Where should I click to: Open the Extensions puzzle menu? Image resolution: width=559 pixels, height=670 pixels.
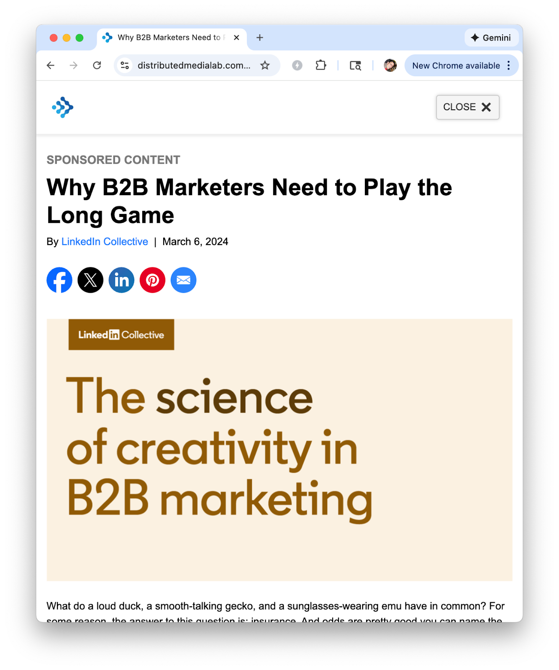coord(321,65)
